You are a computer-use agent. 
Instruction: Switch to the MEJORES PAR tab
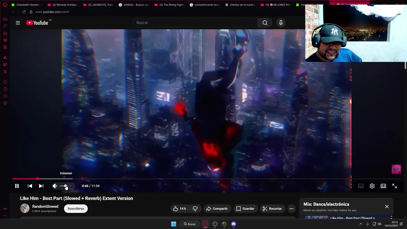pyautogui.click(x=276, y=5)
